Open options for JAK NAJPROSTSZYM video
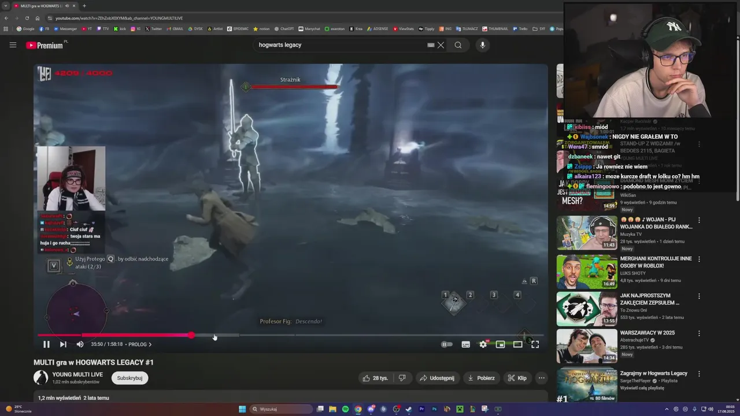 pyautogui.click(x=699, y=296)
